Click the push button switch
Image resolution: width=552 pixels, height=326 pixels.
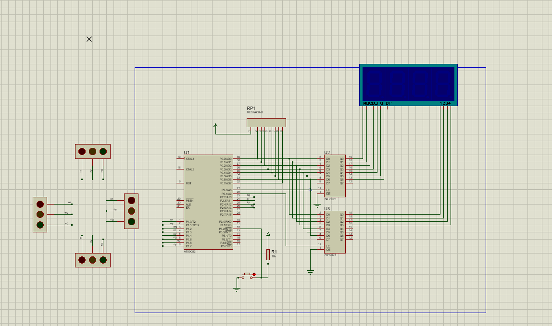[x=247, y=276]
